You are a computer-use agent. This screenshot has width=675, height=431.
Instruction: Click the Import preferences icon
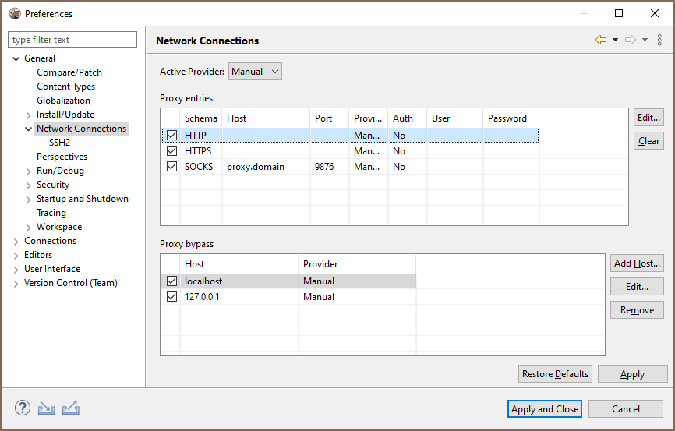click(47, 408)
